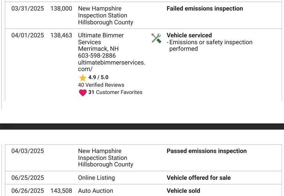The image size is (284, 196).
Task: Click the gold star rating icon
Action: pyautogui.click(x=82, y=78)
